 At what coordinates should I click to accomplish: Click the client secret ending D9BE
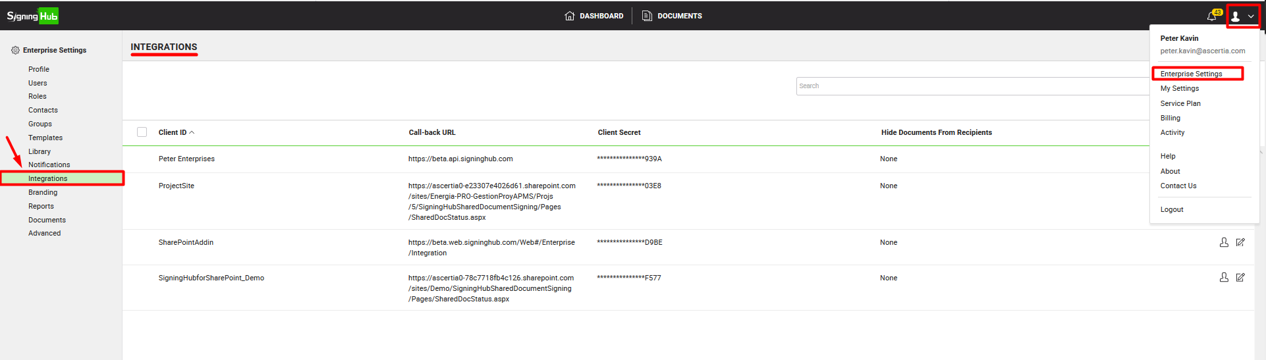click(630, 242)
